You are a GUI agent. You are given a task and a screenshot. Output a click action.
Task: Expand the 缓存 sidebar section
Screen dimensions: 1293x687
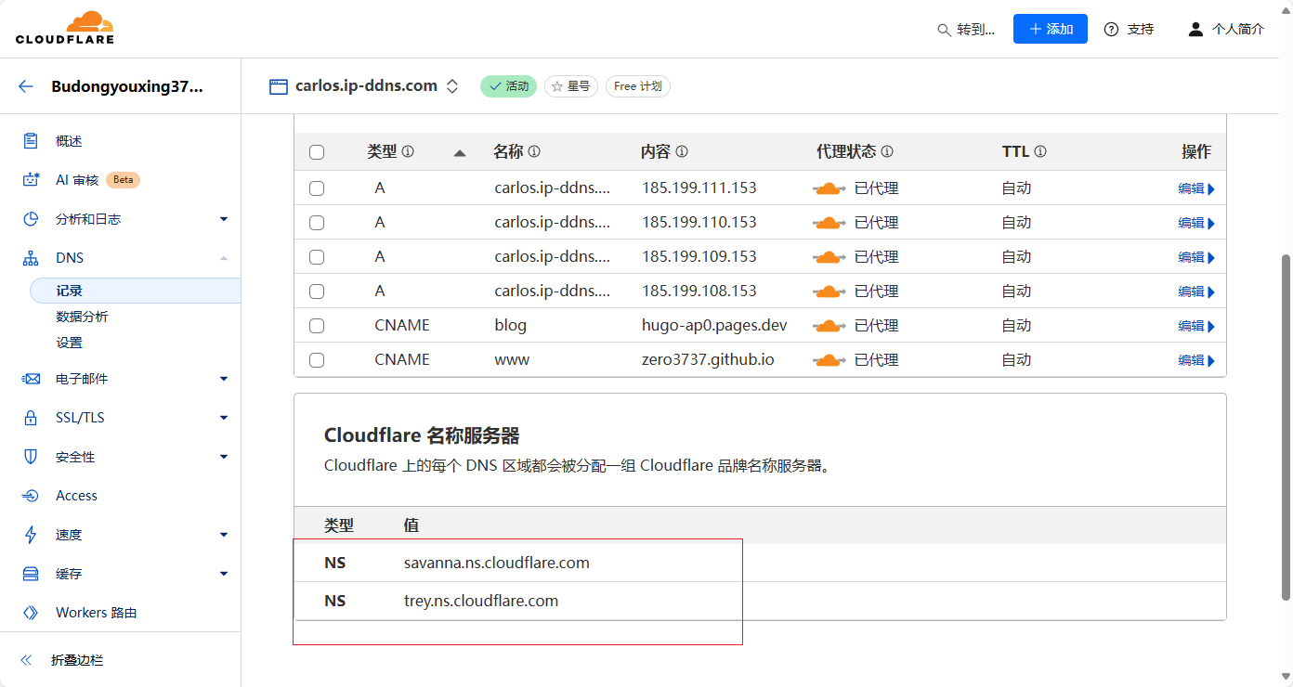(x=224, y=574)
